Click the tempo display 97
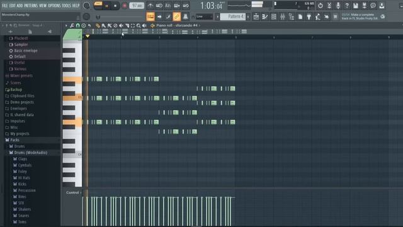The height and width of the screenshot is (227, 403). coord(137,6)
